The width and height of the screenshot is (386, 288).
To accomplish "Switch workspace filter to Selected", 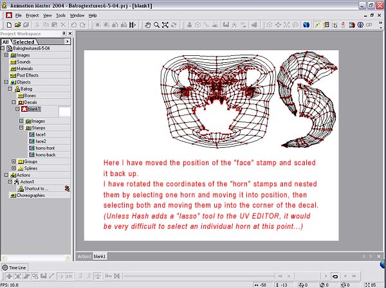I will pos(24,42).
